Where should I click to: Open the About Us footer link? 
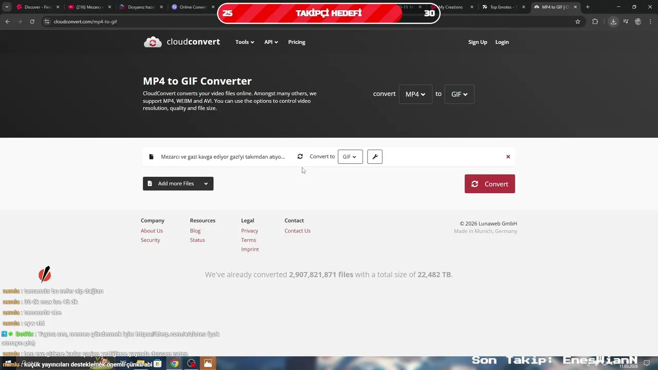coord(152,231)
